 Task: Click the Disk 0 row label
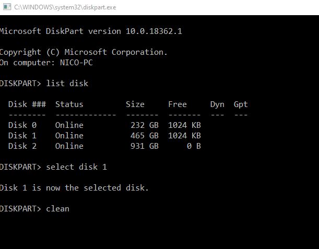tap(22, 125)
